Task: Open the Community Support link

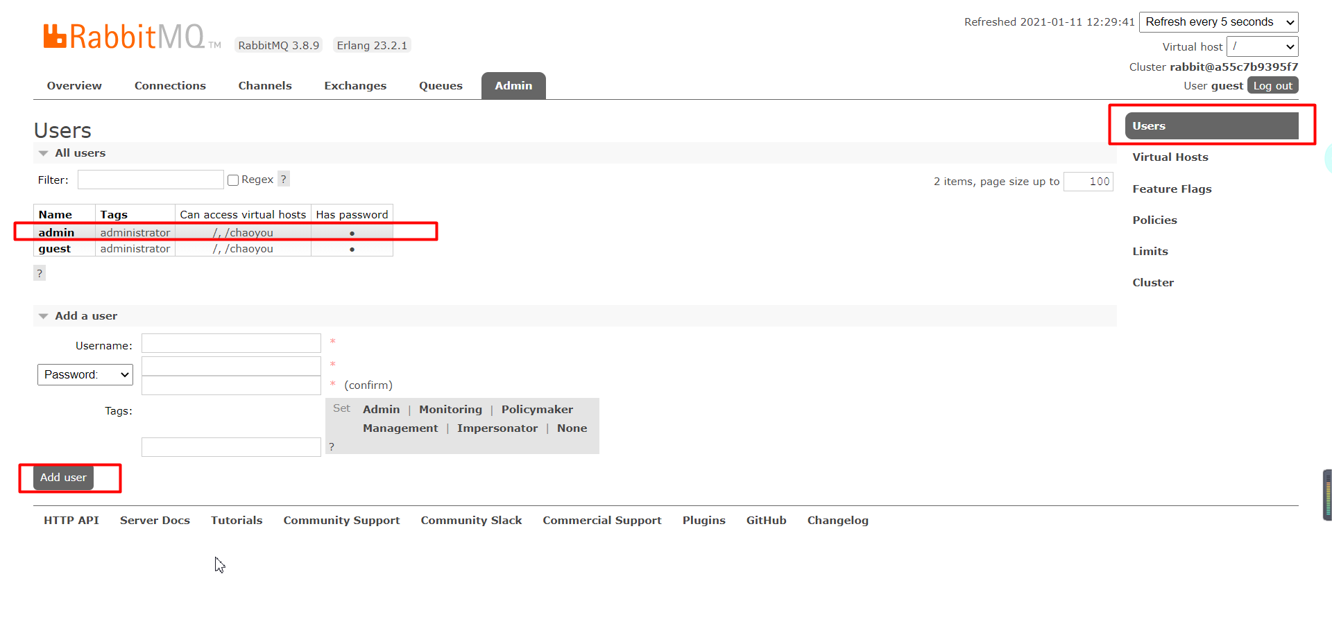Action: click(341, 521)
